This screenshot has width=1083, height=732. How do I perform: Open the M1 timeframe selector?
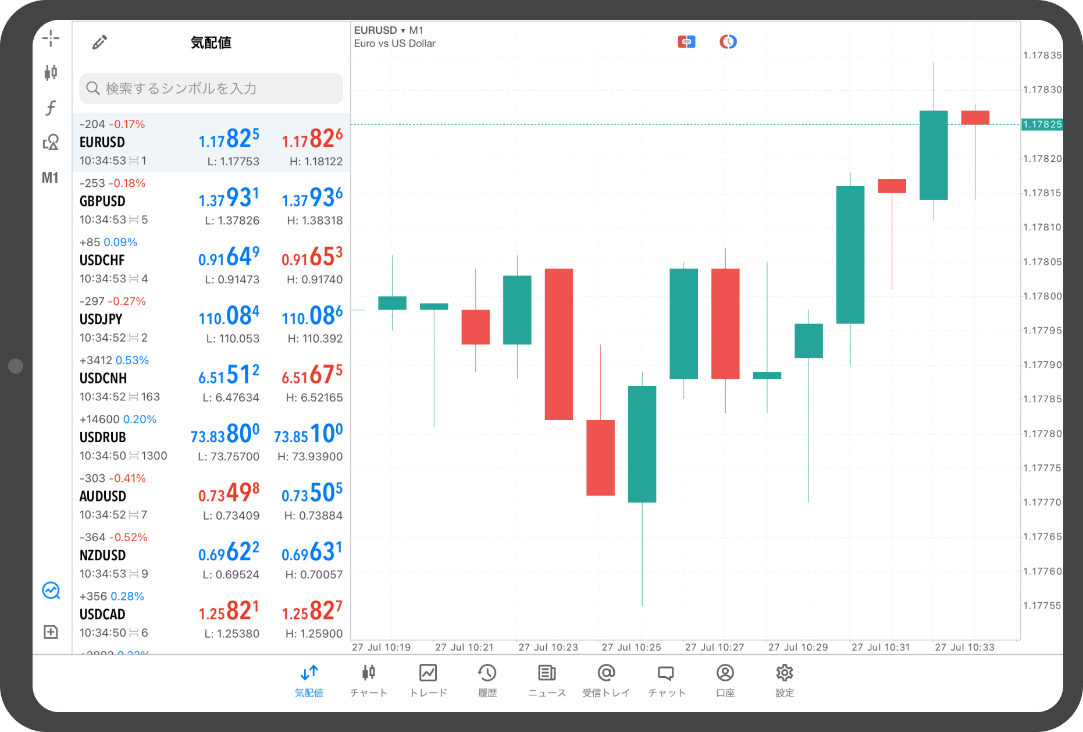point(51,177)
